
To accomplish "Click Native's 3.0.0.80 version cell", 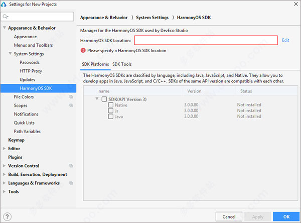I will coord(191,105).
